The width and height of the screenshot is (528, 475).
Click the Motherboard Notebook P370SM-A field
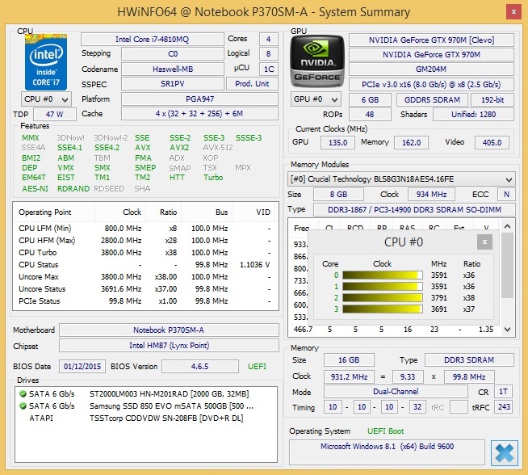pyautogui.click(x=169, y=330)
